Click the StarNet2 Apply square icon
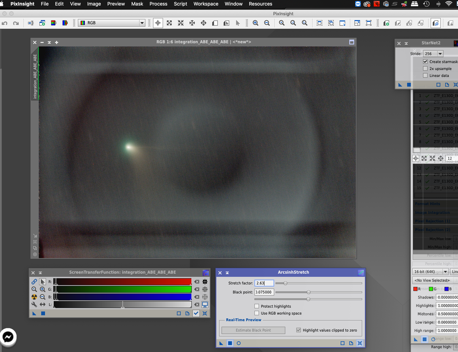Screen dimensions: 458x352 click(409, 85)
